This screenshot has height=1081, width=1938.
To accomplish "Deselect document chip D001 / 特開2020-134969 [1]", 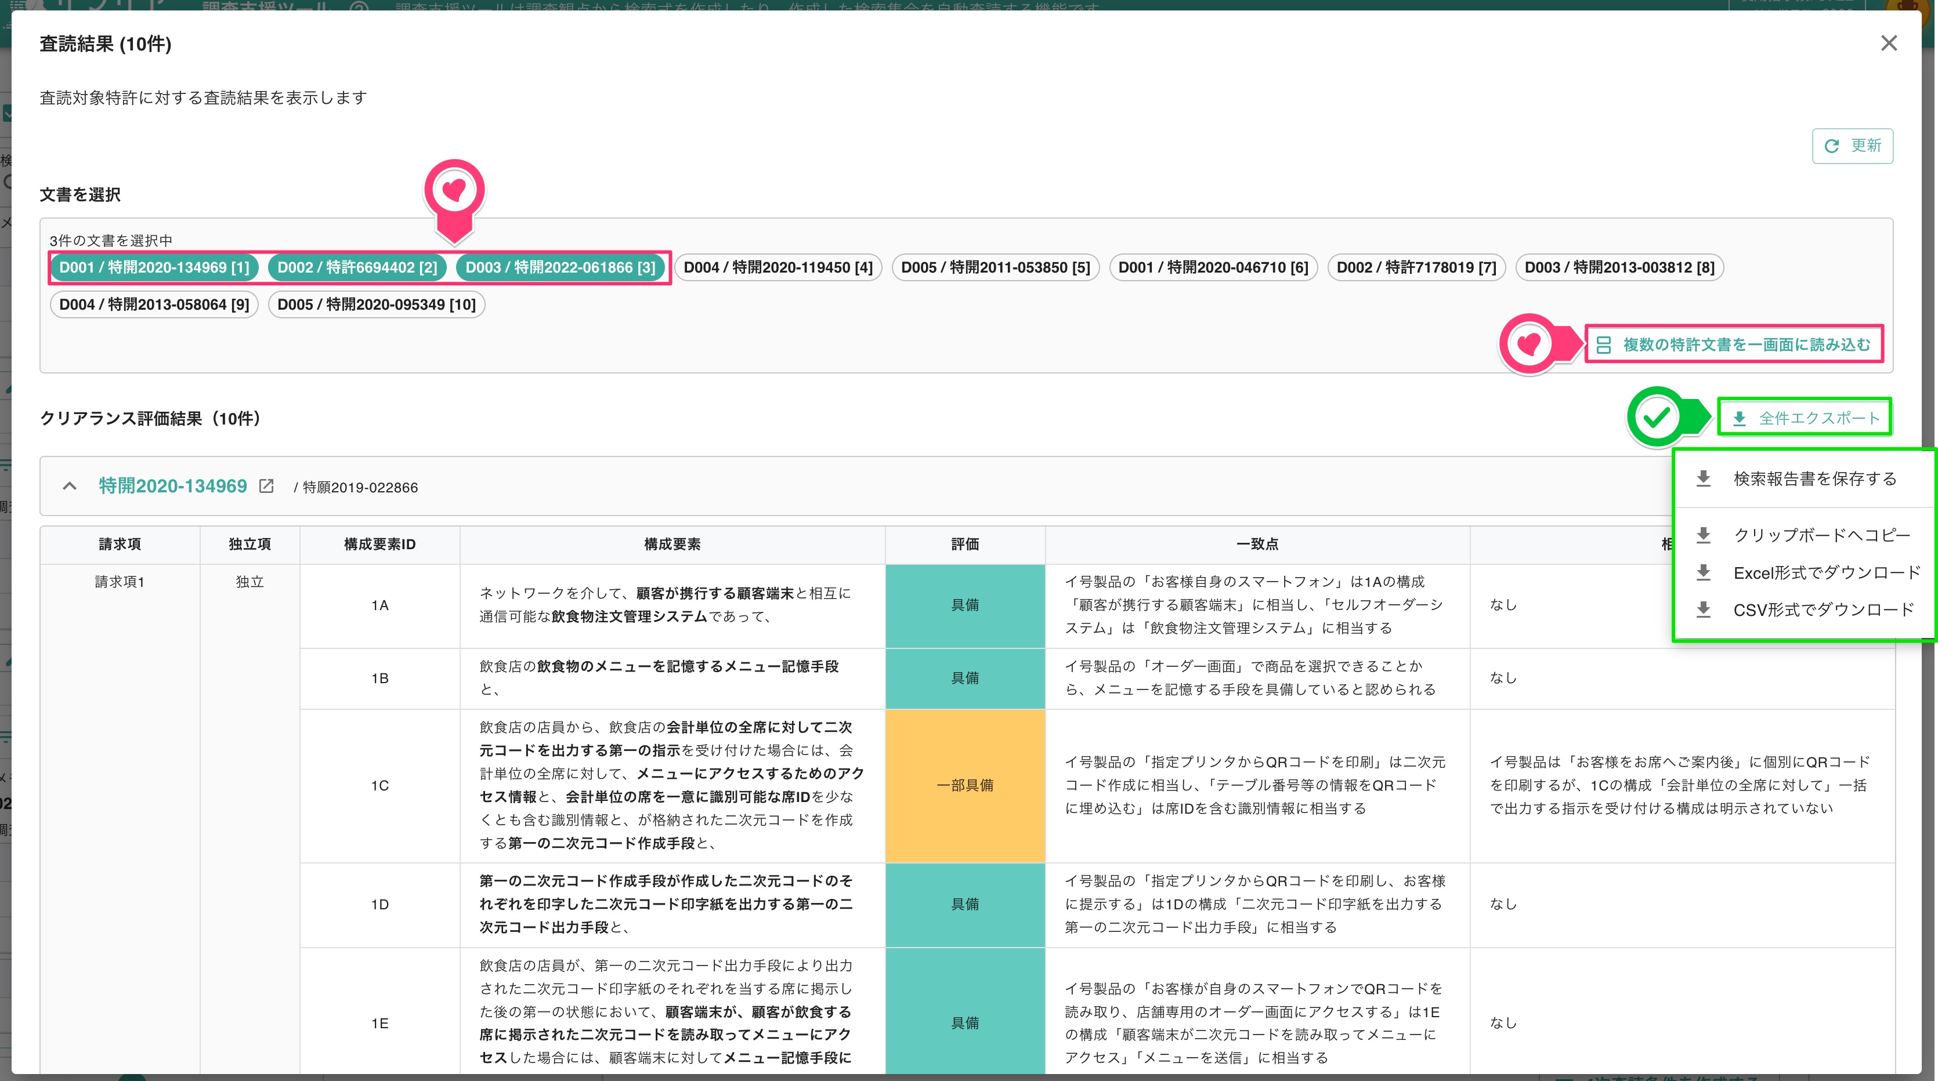I will pyautogui.click(x=154, y=267).
